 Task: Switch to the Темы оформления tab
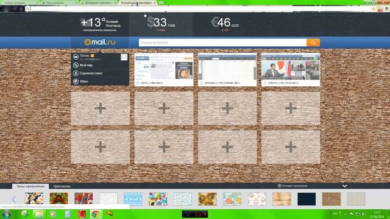click(x=30, y=186)
